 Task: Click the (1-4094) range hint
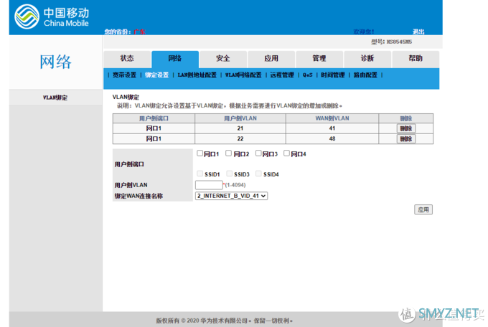click(x=235, y=185)
